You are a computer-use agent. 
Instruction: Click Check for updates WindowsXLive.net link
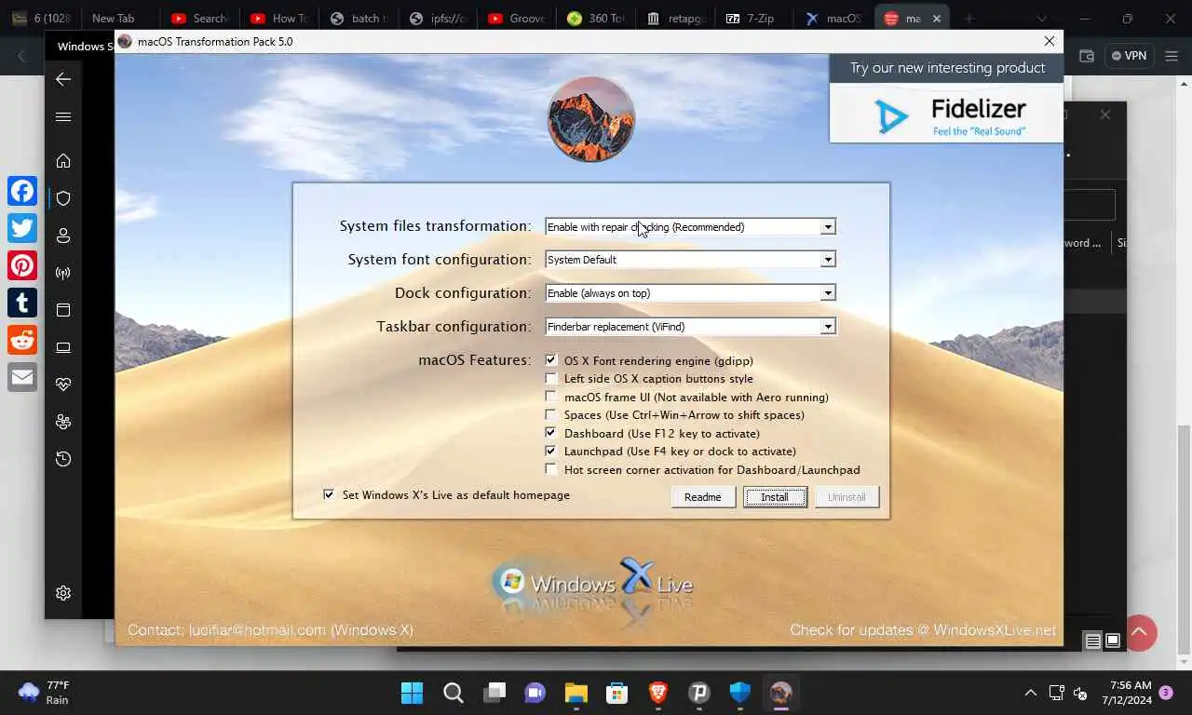point(923,630)
